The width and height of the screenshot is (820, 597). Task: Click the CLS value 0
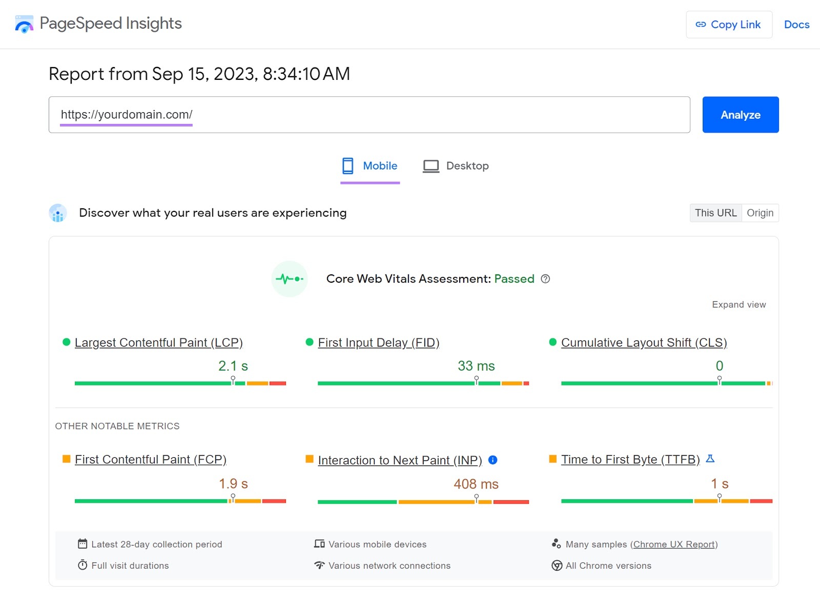coord(720,366)
